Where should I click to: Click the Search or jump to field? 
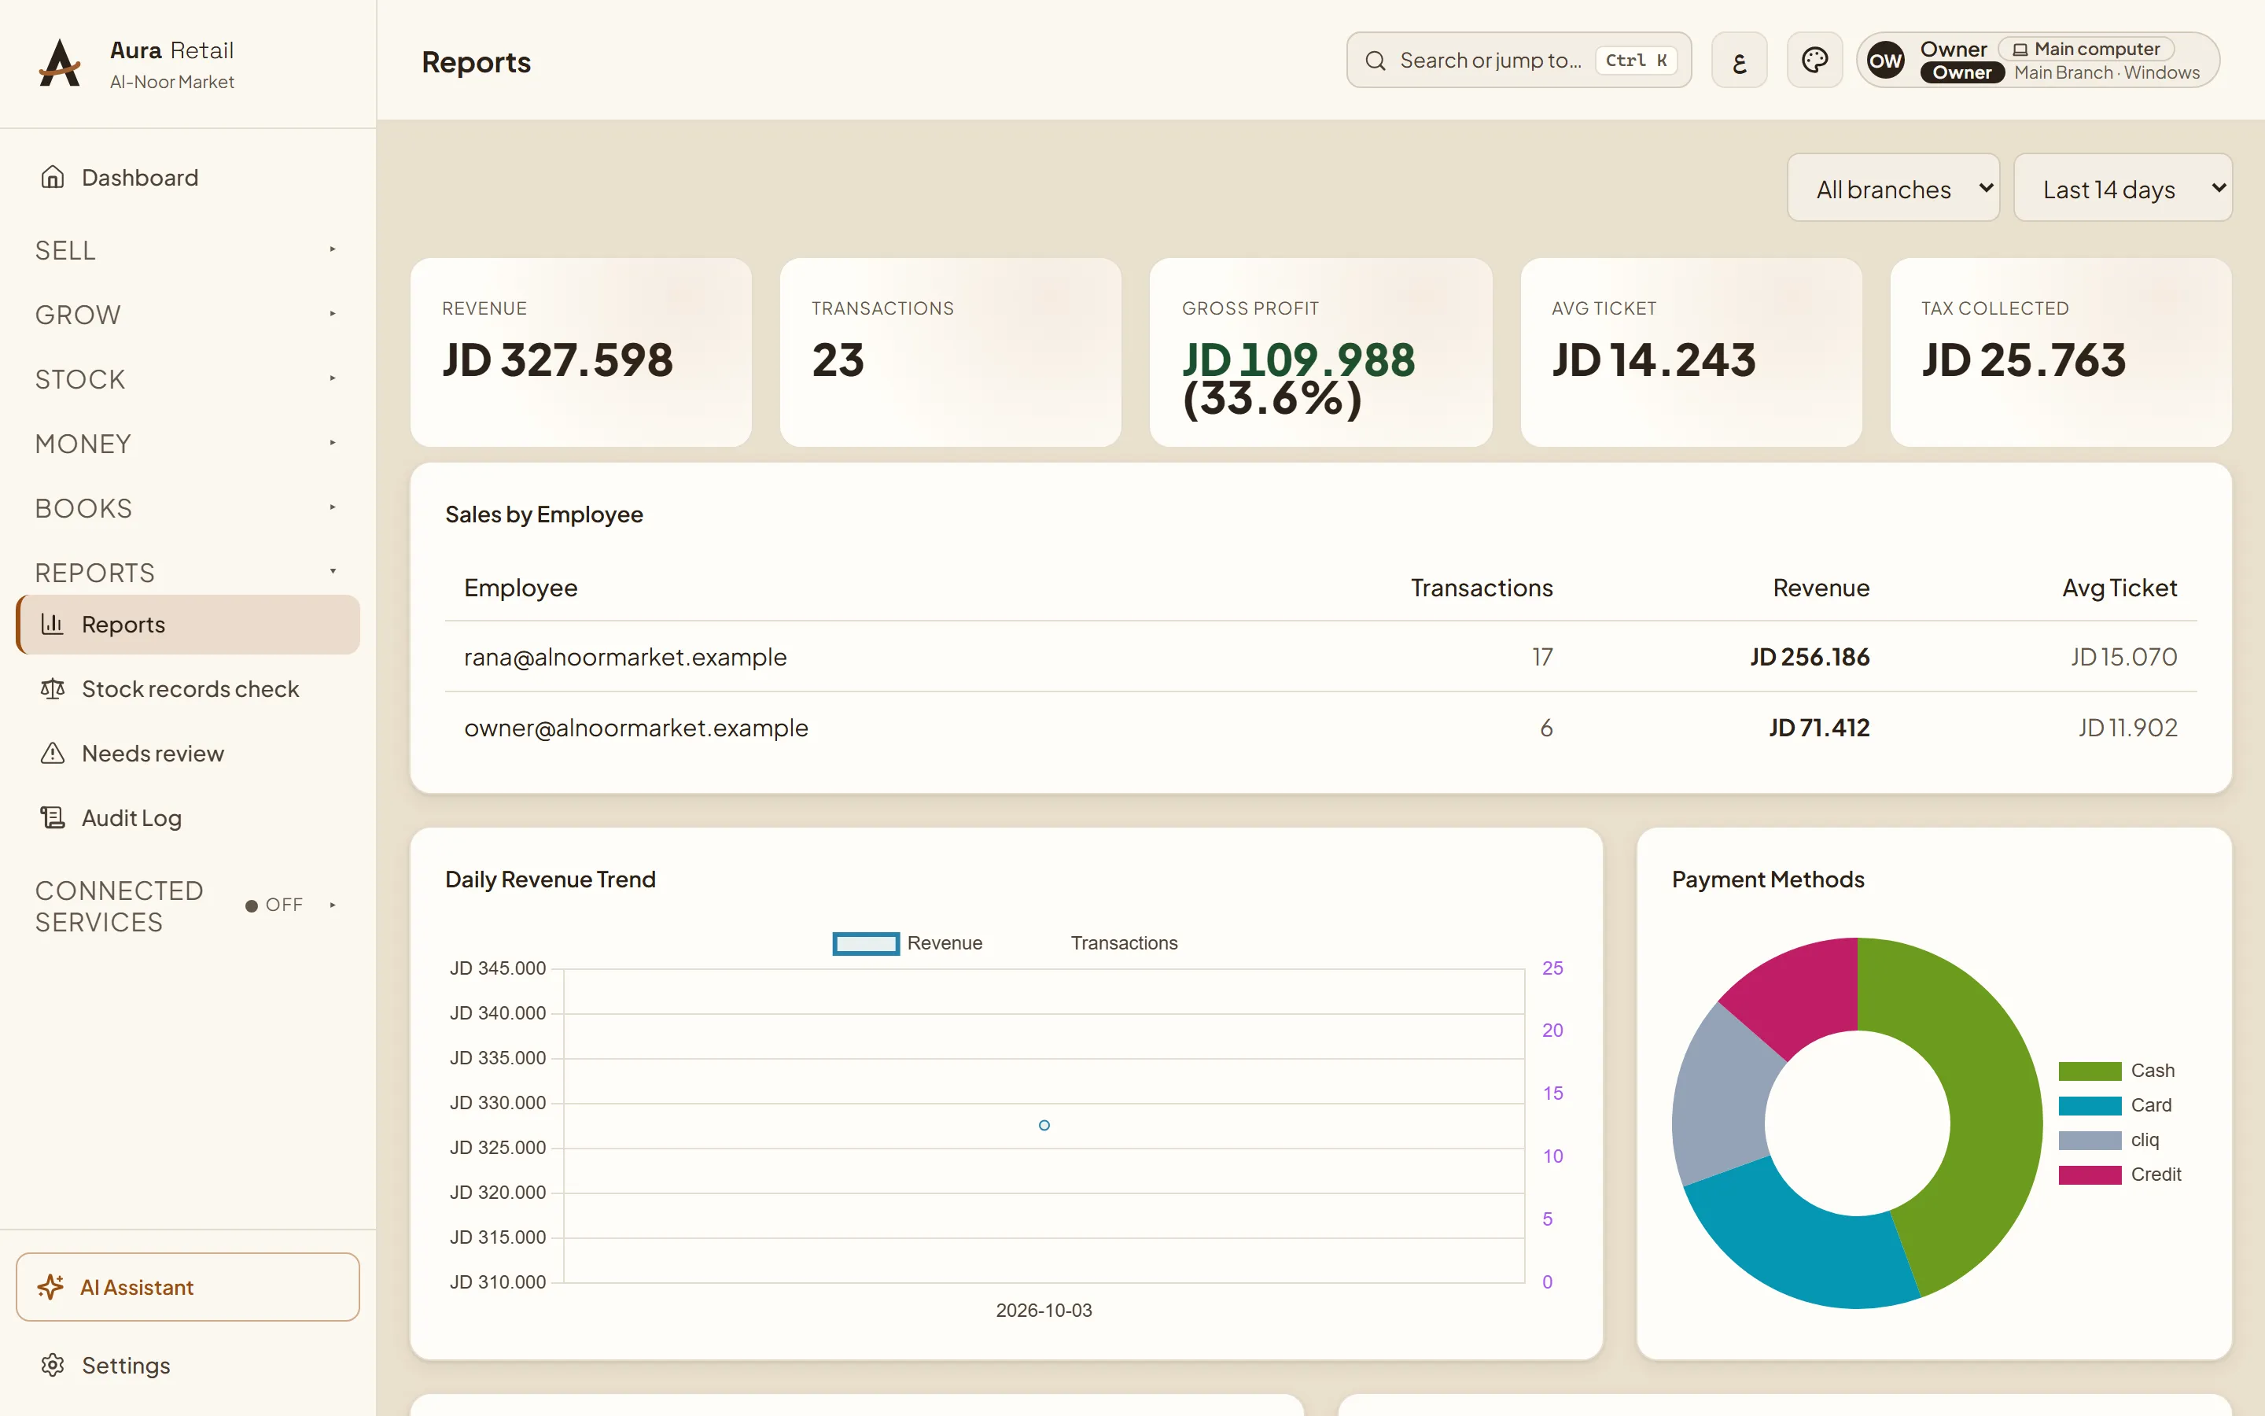point(1518,61)
